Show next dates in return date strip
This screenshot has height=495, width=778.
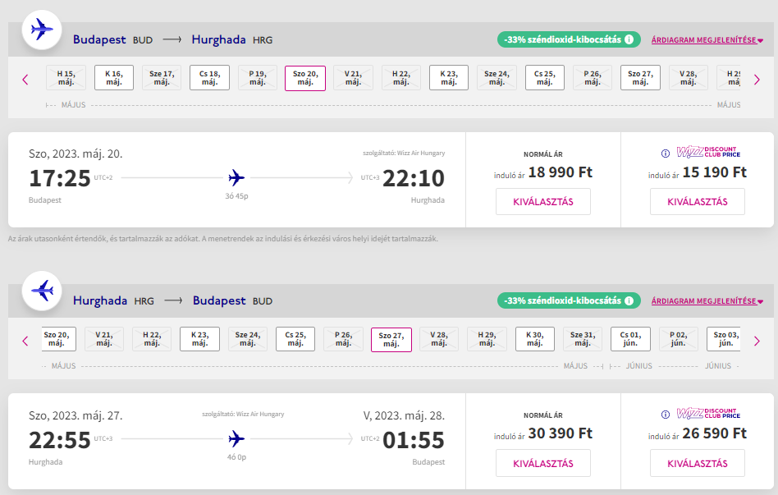pos(757,341)
